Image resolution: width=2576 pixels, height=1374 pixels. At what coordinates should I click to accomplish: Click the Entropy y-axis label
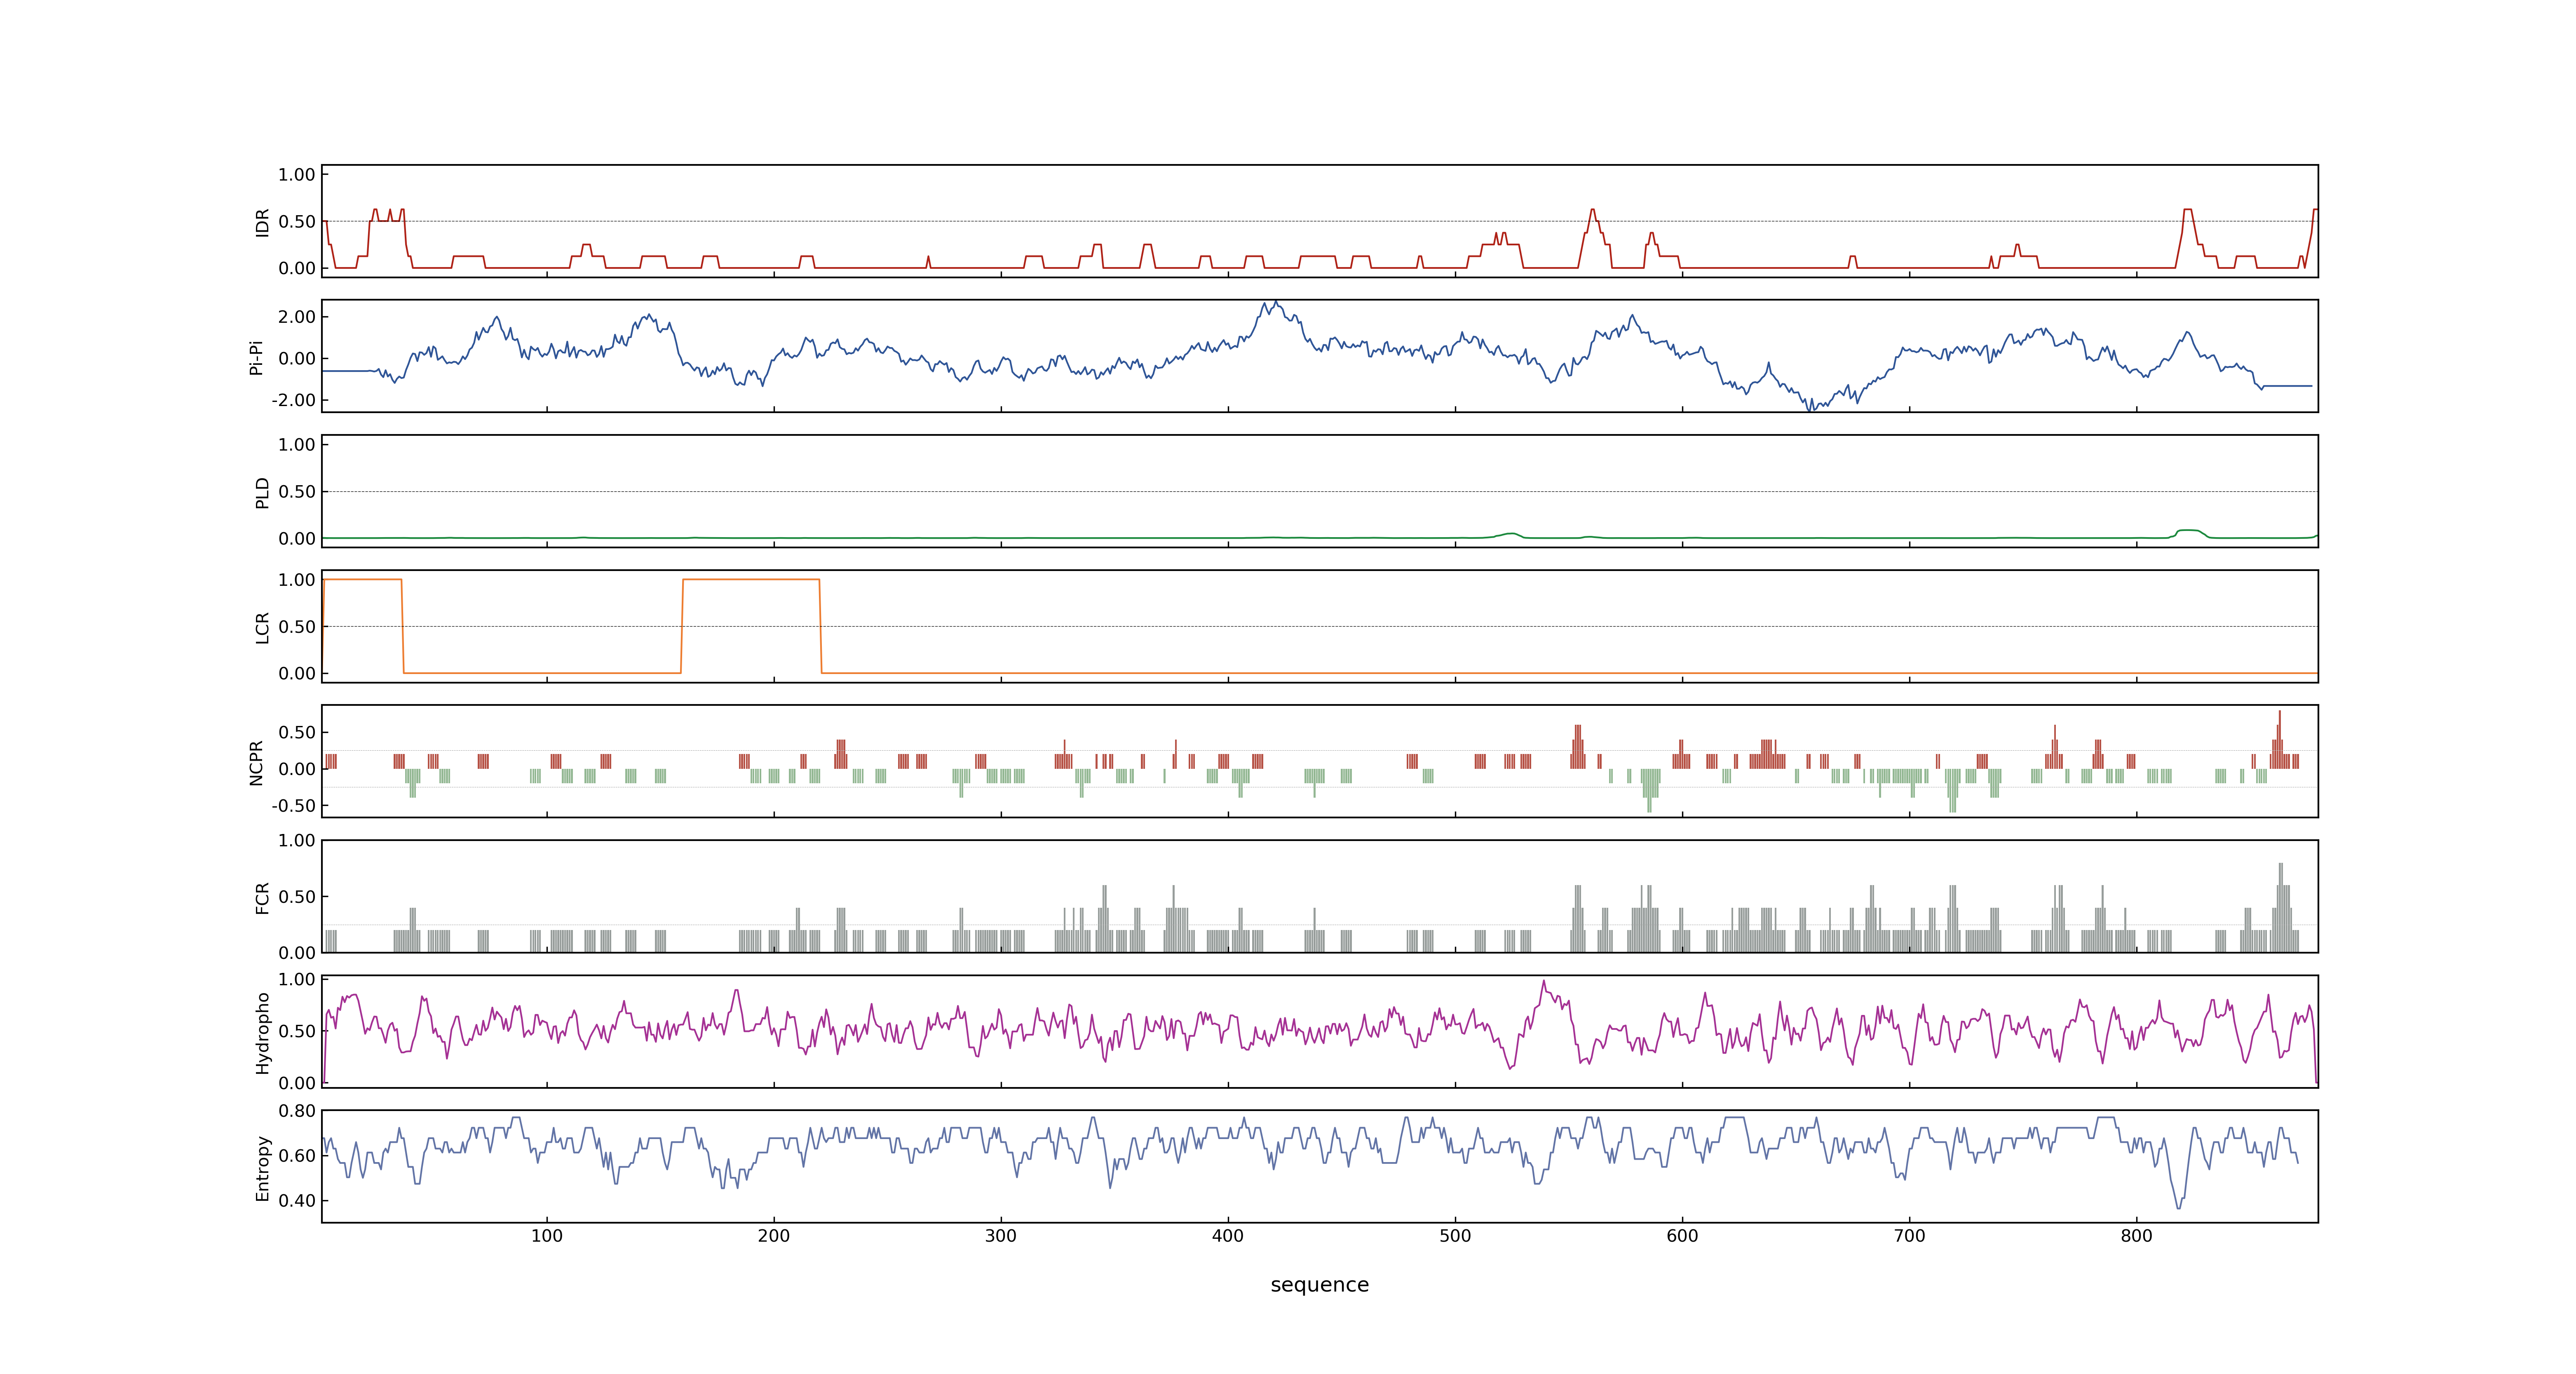[x=262, y=1168]
